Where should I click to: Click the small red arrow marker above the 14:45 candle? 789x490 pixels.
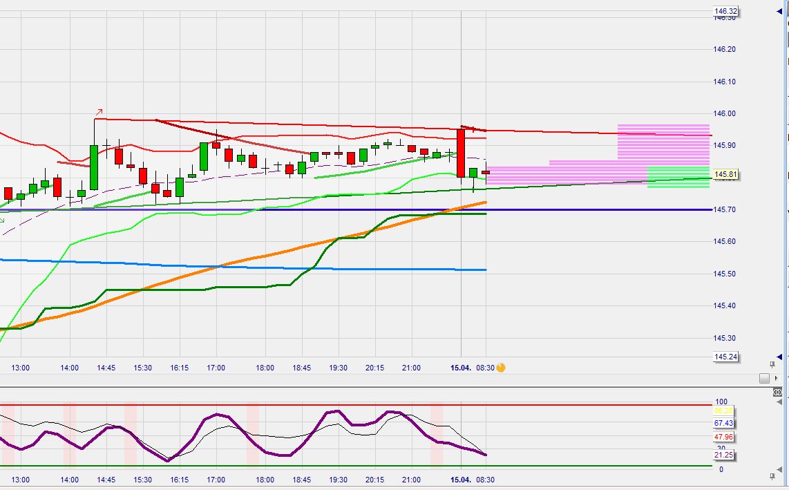[x=99, y=112]
